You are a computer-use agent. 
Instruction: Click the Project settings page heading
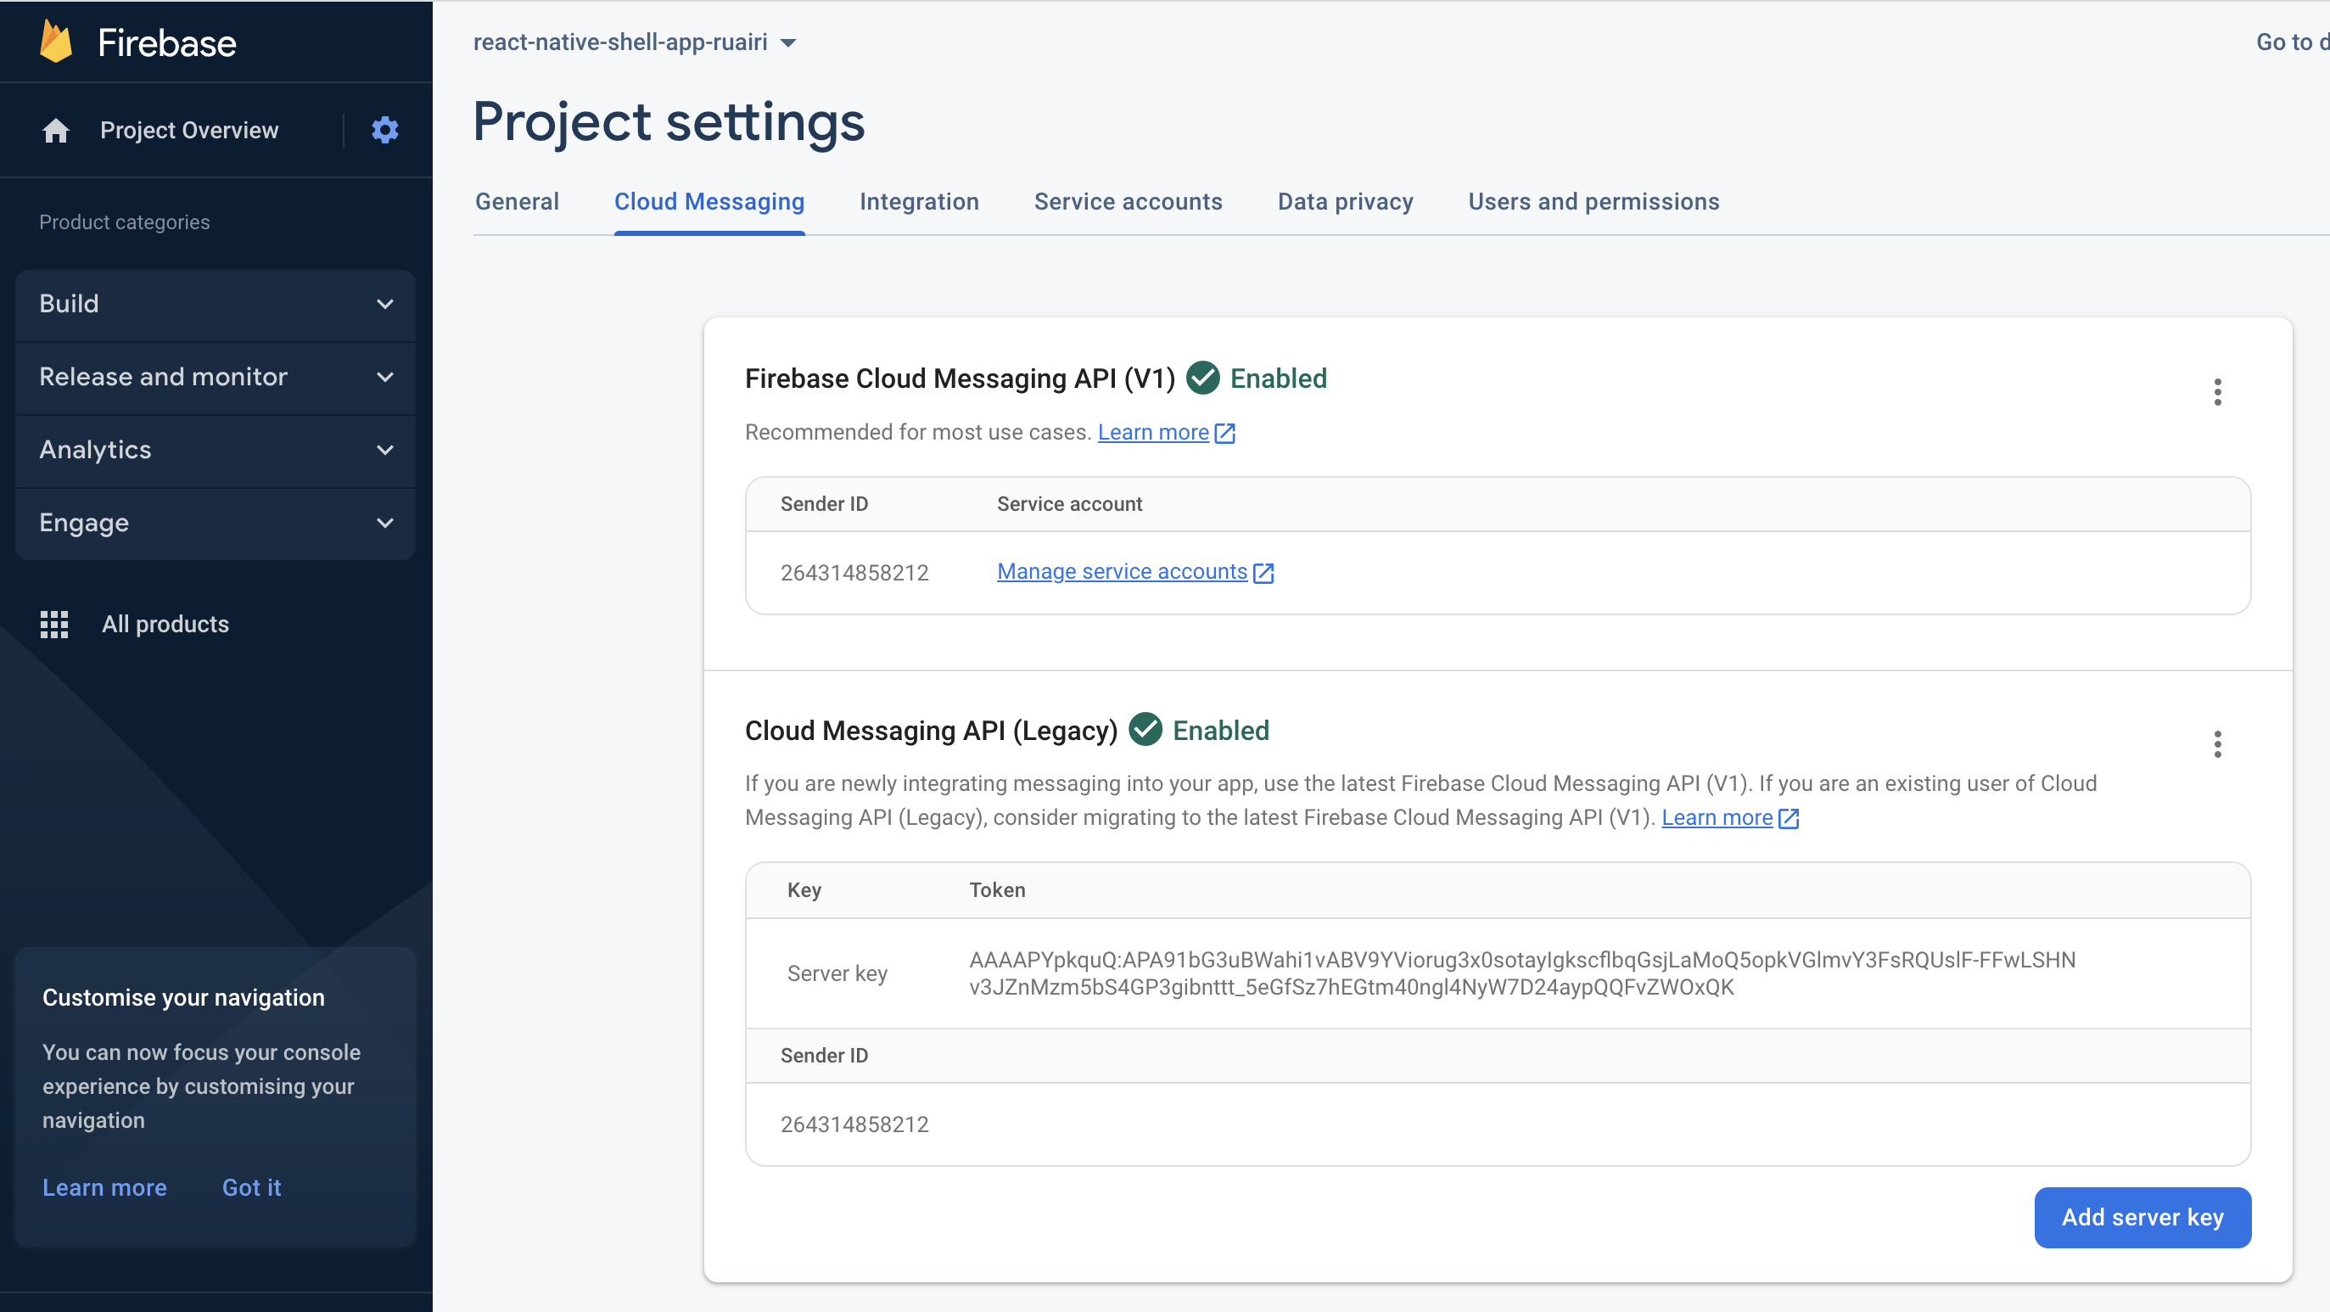point(669,122)
